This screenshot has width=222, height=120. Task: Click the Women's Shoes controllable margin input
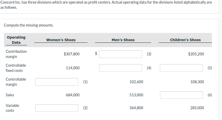point(57,82)
